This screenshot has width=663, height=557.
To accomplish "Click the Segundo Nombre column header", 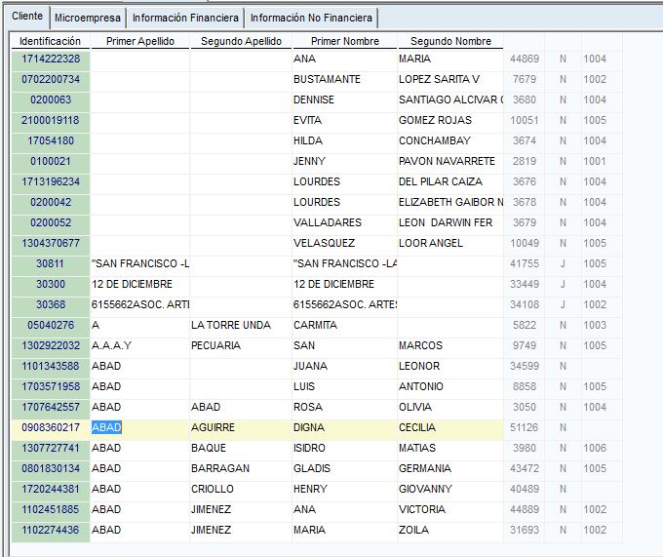I will pos(450,41).
